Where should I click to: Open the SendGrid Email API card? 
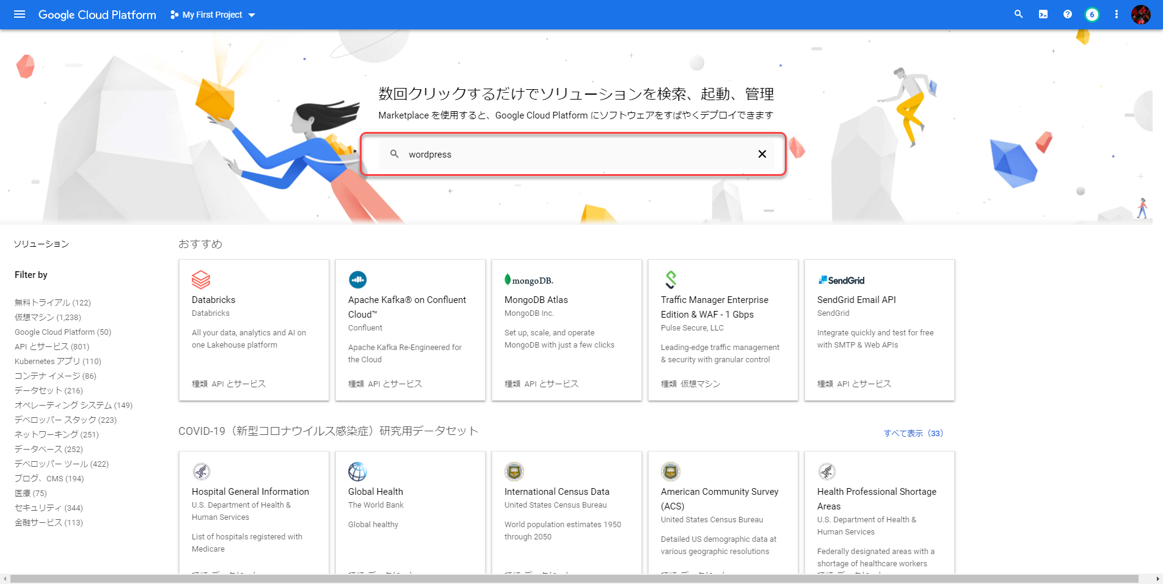pyautogui.click(x=879, y=330)
